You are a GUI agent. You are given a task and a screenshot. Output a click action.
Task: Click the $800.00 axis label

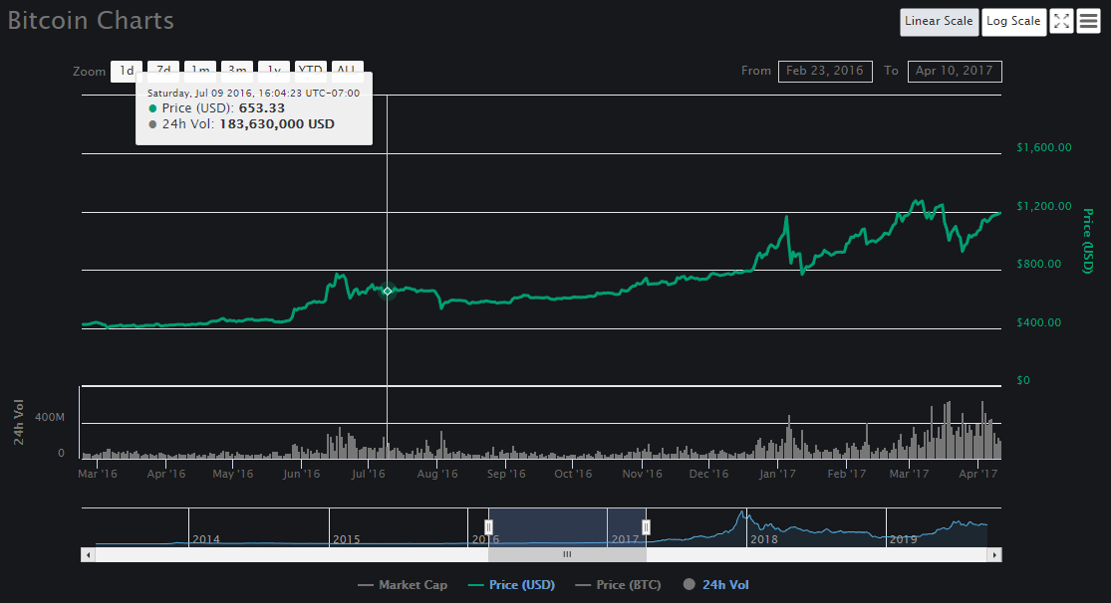coord(1038,264)
